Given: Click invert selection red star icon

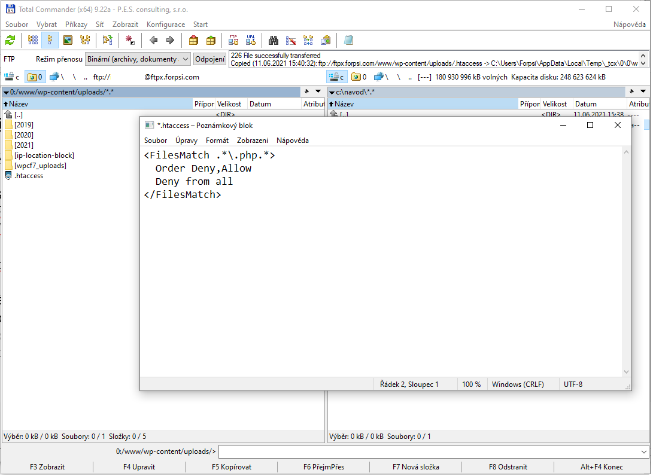Looking at the screenshot, I should (x=130, y=40).
